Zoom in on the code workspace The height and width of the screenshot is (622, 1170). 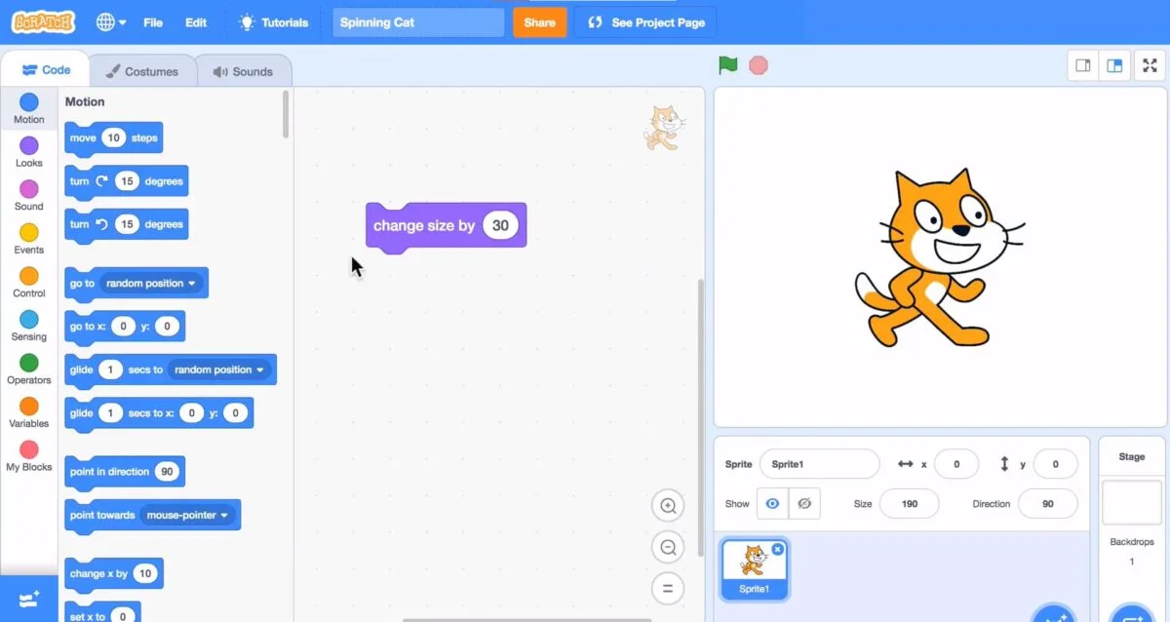(668, 505)
